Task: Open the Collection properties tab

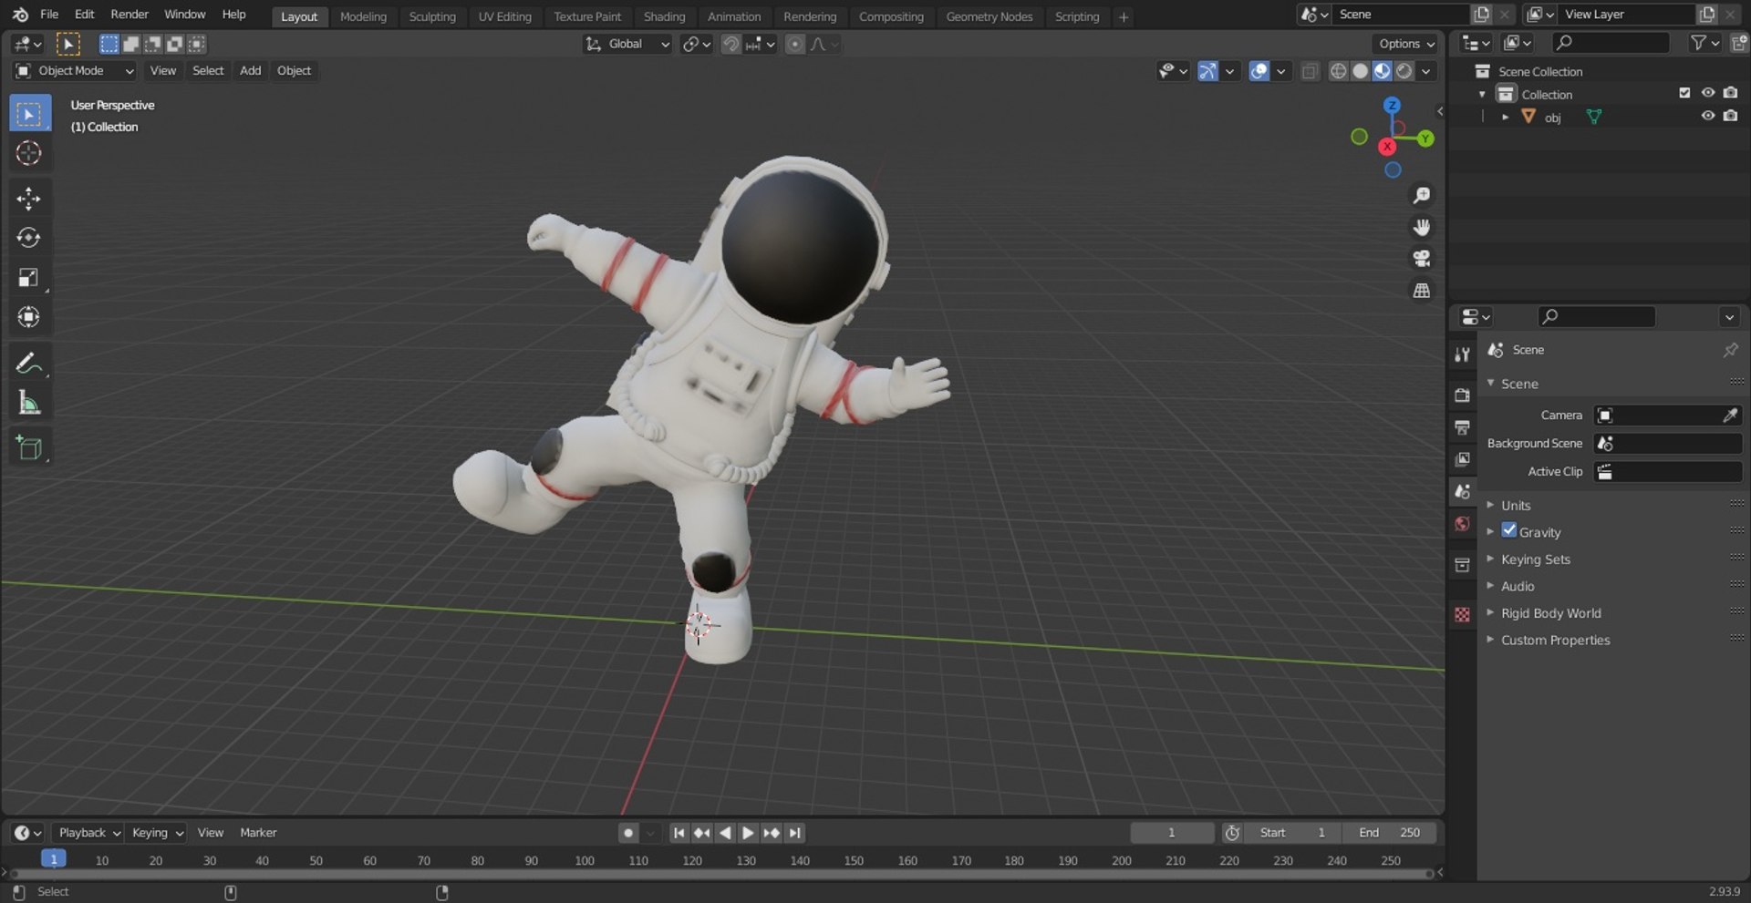Action: [x=1462, y=565]
